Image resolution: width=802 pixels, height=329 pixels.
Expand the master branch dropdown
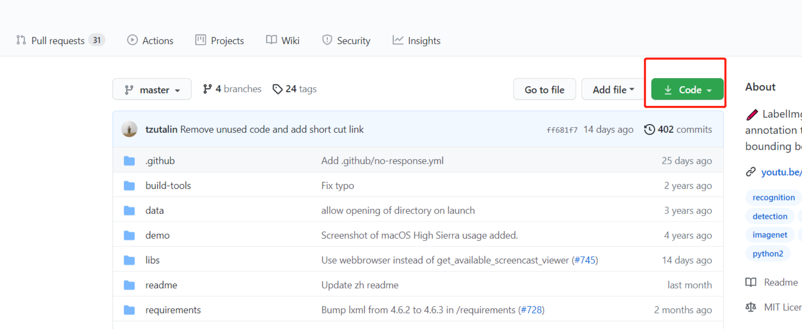tap(152, 90)
